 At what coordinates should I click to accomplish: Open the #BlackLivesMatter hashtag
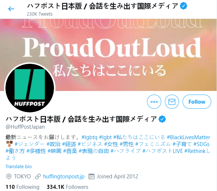coord(188,137)
